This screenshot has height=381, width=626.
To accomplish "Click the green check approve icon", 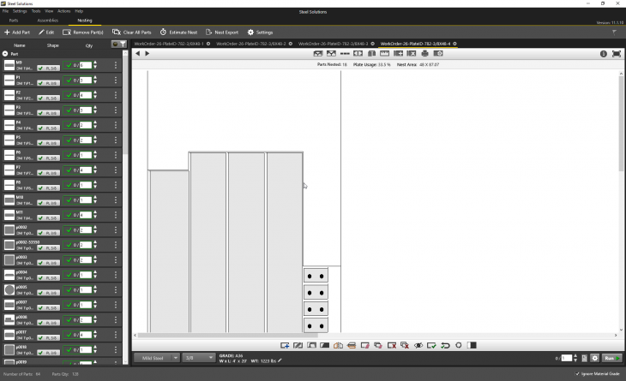I will (431, 346).
